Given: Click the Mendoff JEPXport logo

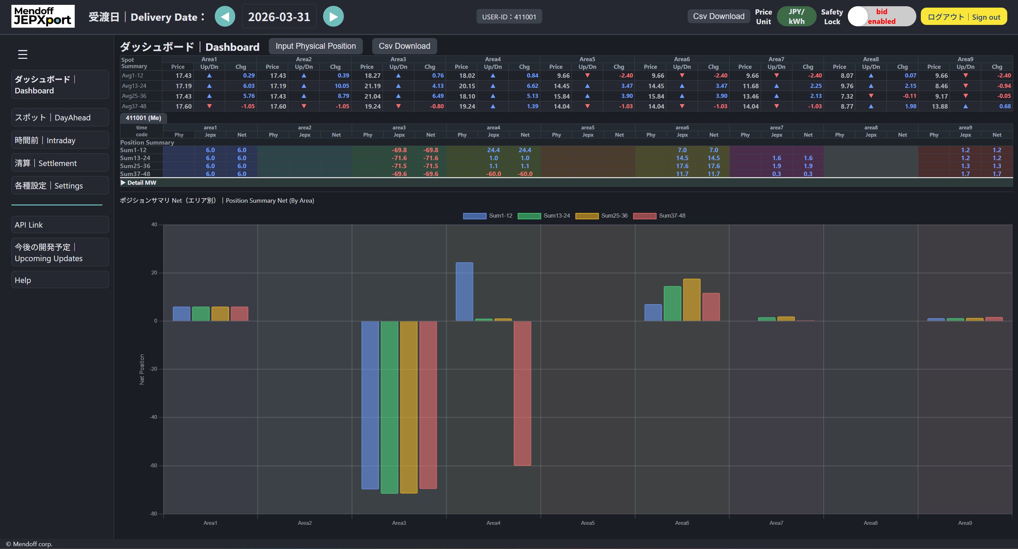Looking at the screenshot, I should point(43,17).
